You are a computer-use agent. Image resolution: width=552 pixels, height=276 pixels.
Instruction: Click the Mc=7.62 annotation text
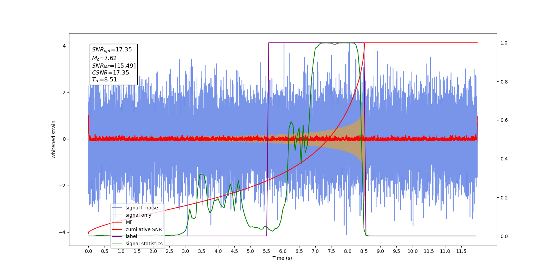pos(104,58)
